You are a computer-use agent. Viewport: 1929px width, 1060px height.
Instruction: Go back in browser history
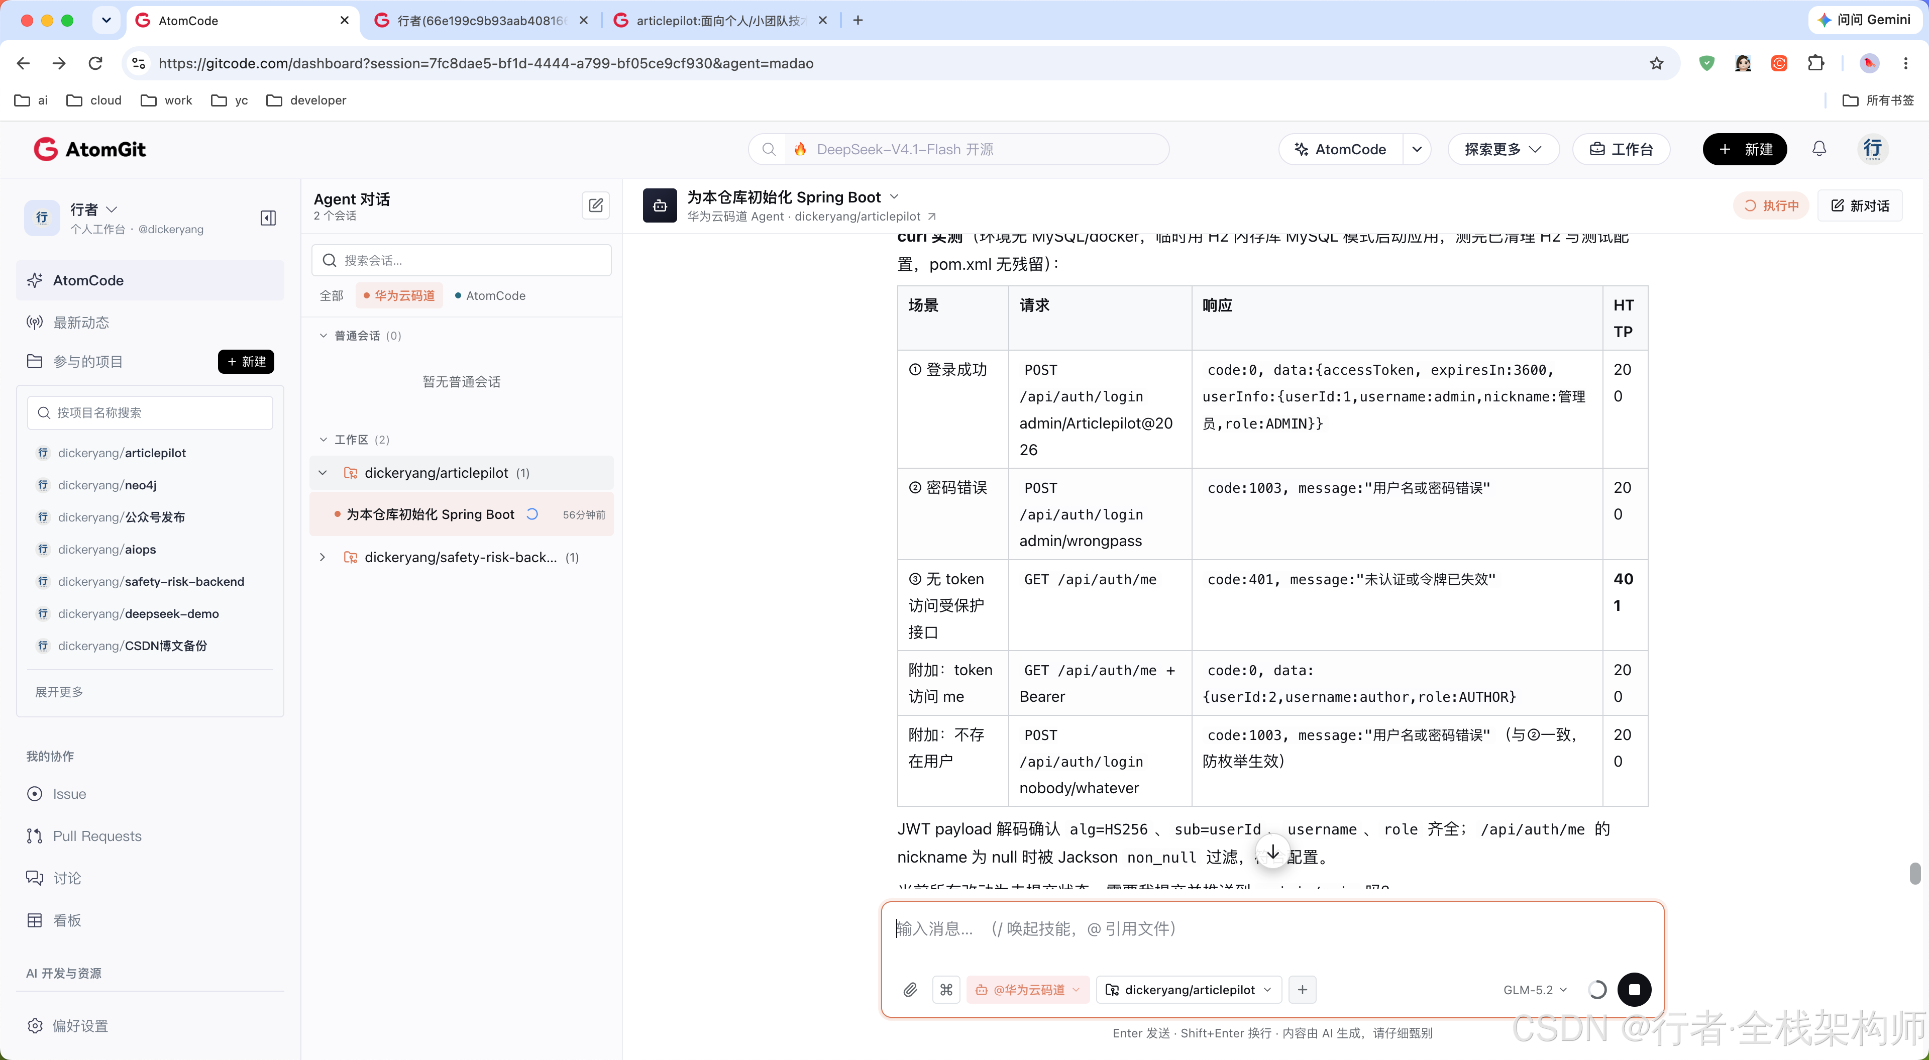coord(23,63)
